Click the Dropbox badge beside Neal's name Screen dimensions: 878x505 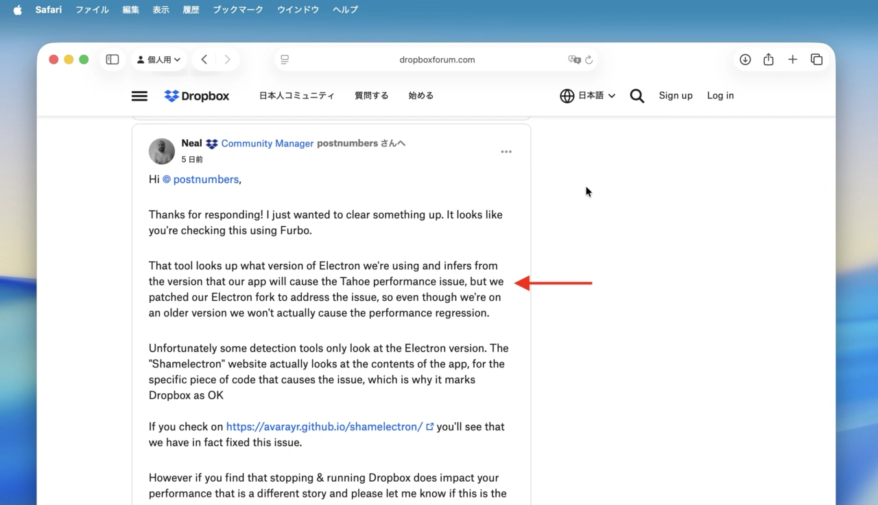pos(211,144)
